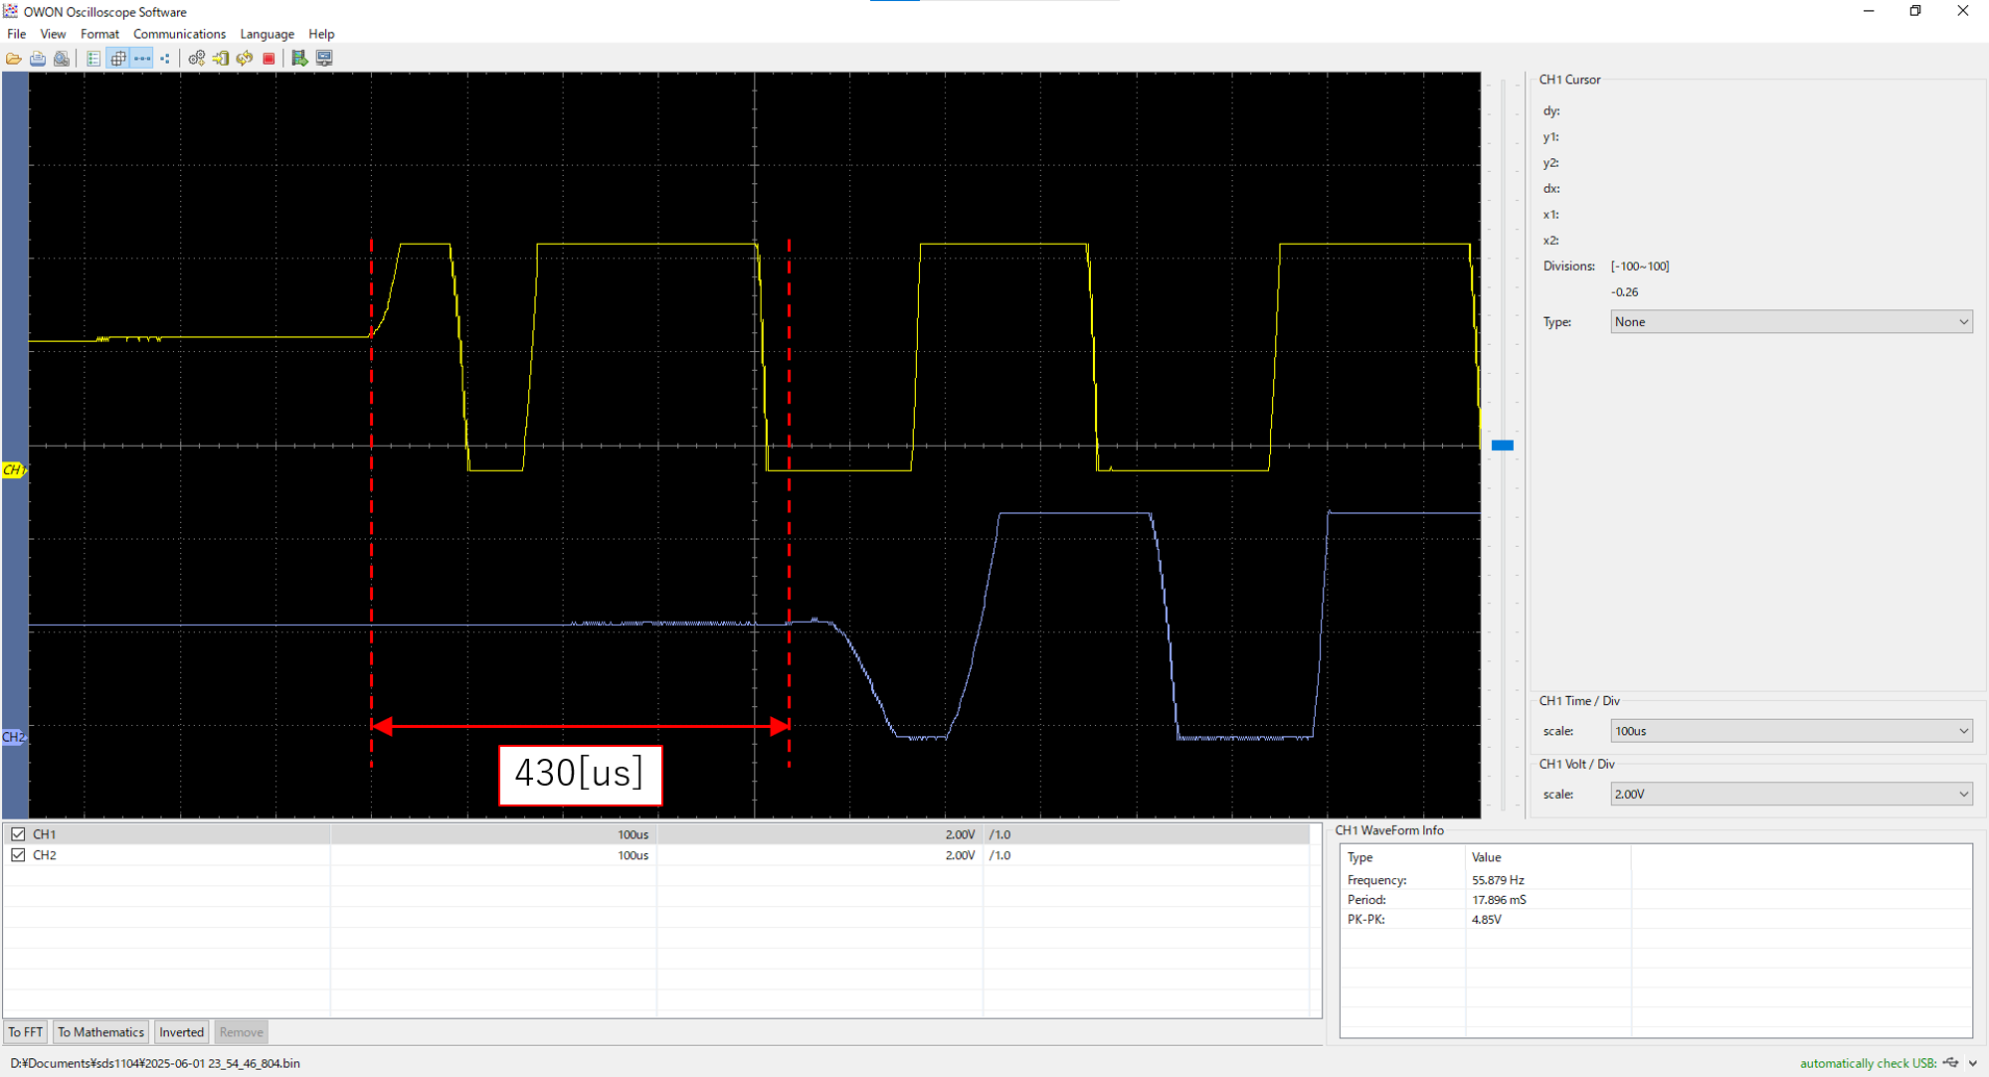Click the monitor screen toolbar icon
Screen dimensions: 1989x1077
[324, 59]
